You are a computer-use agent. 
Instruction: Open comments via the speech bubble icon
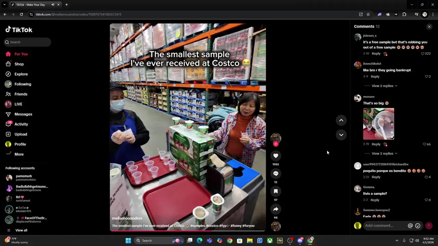click(275, 174)
